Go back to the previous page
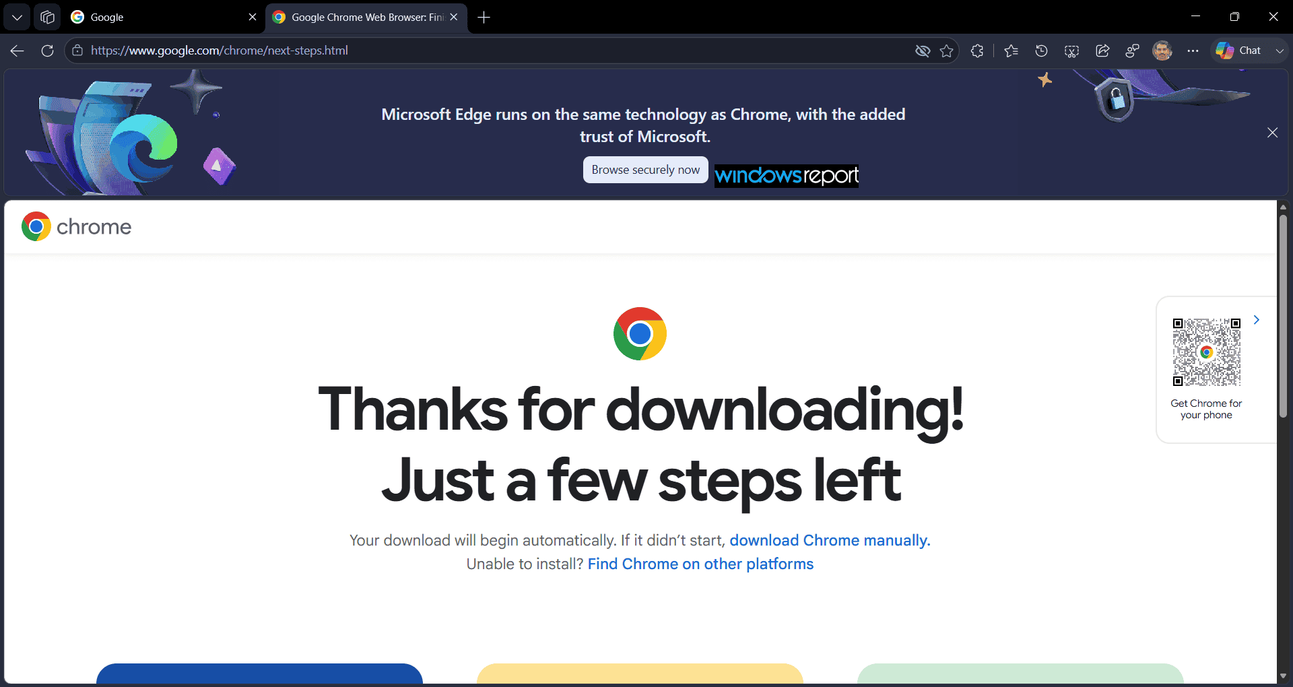The image size is (1293, 687). [17, 51]
